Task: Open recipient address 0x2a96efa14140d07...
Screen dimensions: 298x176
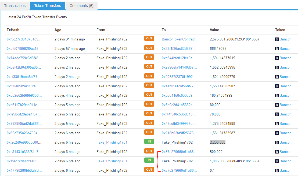Action: (x=179, y=67)
